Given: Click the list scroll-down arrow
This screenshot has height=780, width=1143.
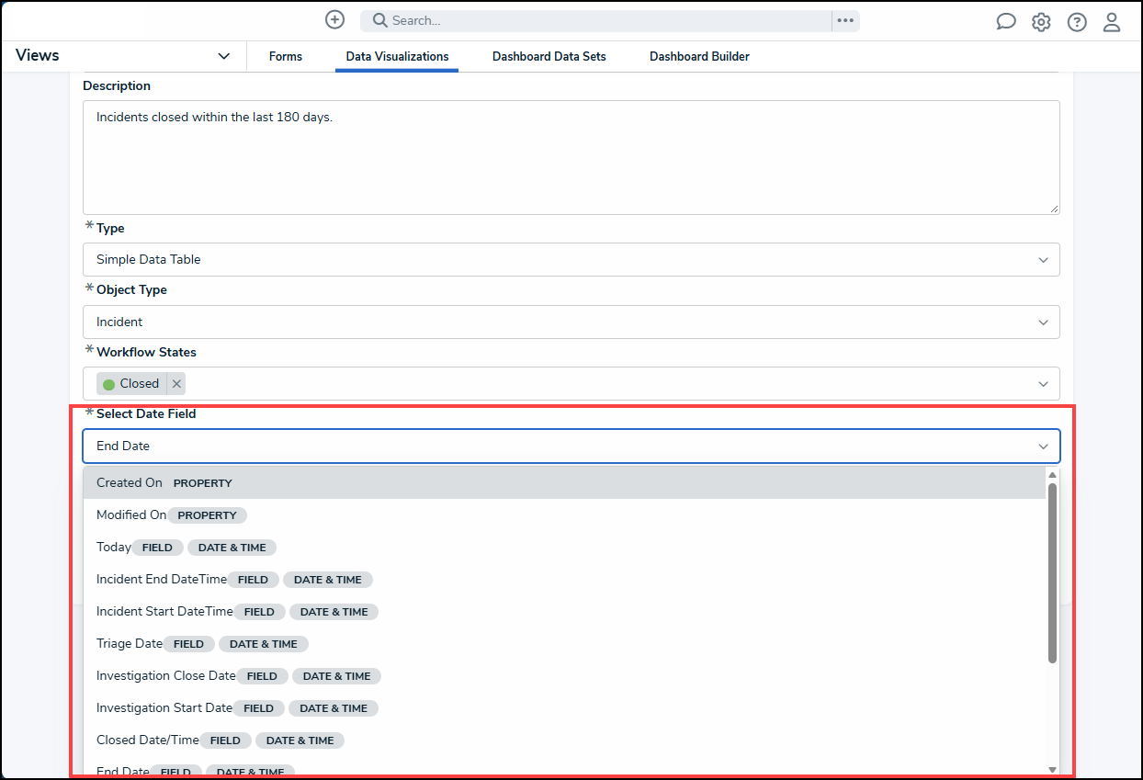Looking at the screenshot, I should pyautogui.click(x=1052, y=769).
